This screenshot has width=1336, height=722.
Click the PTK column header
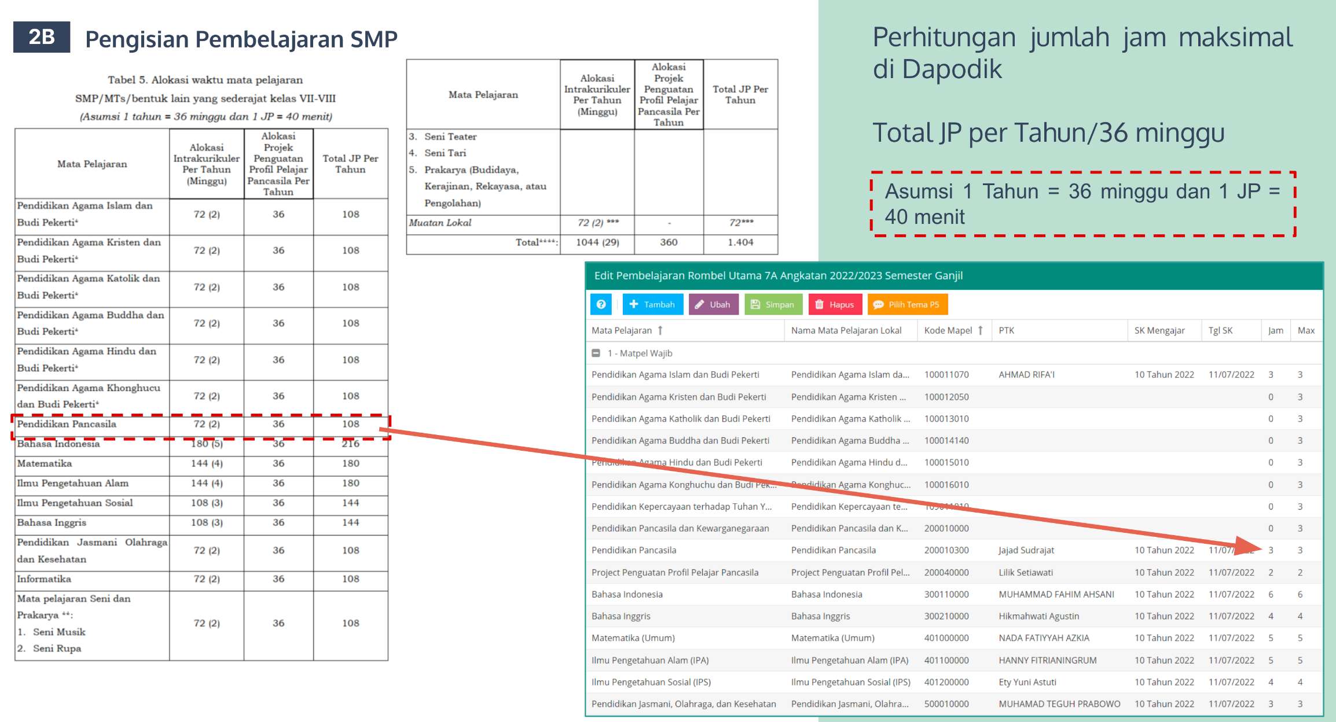pyautogui.click(x=1006, y=330)
